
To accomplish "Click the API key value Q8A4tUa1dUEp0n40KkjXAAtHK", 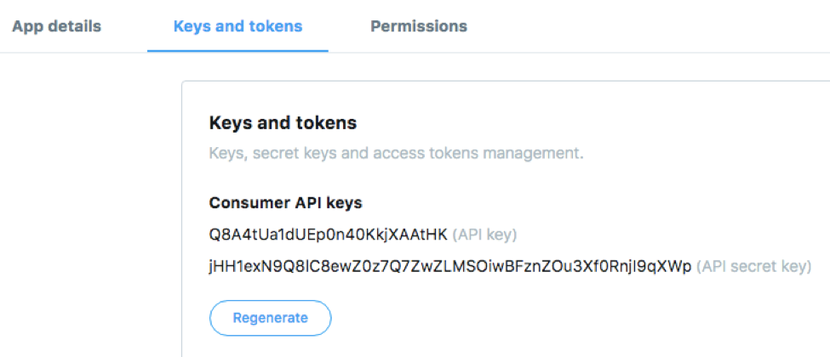I will 328,235.
